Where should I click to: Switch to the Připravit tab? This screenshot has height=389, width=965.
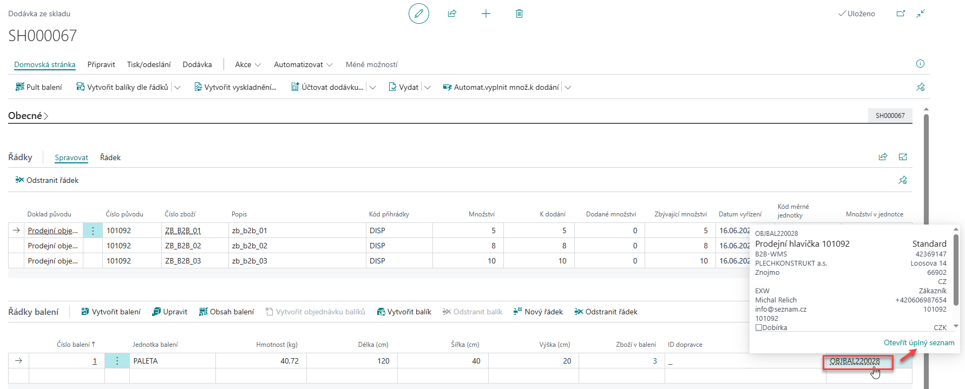point(101,64)
